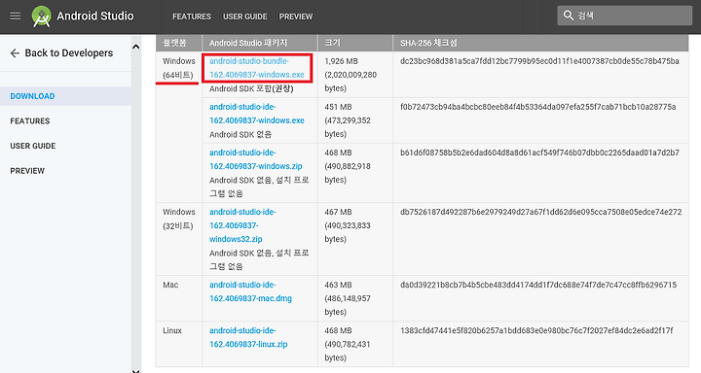The width and height of the screenshot is (701, 373).
Task: Download android-studio-ide-162.4069837-linux.zip
Action: point(248,337)
